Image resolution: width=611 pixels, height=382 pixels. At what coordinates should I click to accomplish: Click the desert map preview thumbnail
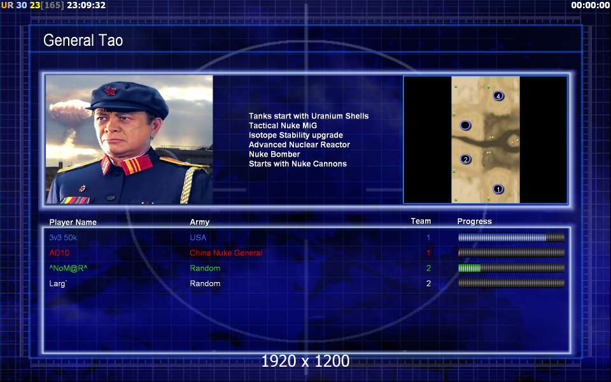tap(486, 139)
